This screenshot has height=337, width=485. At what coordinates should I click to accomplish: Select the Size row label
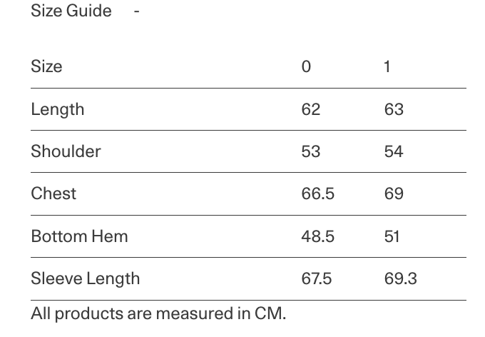pos(46,66)
